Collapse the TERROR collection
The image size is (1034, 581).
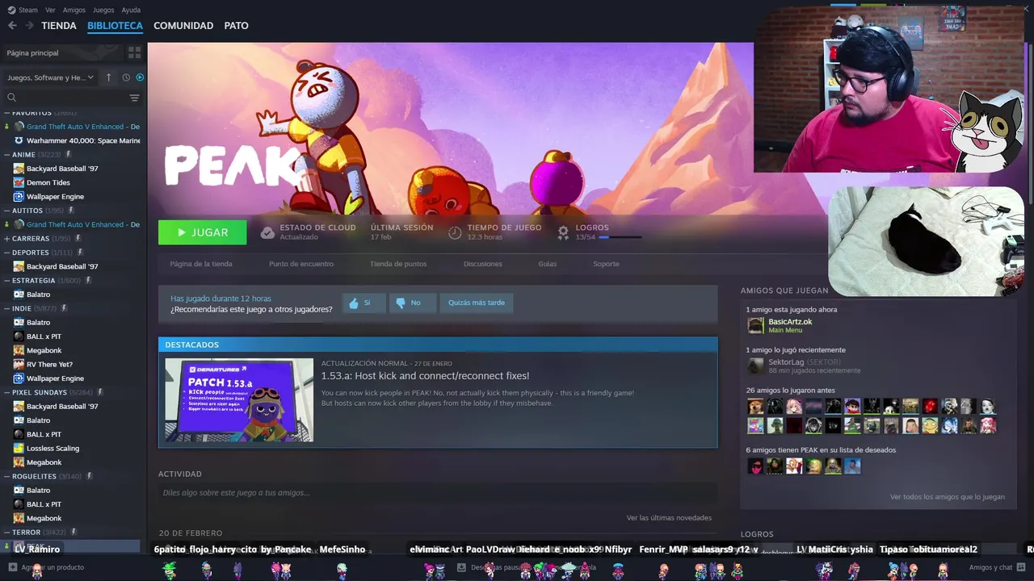[6, 532]
